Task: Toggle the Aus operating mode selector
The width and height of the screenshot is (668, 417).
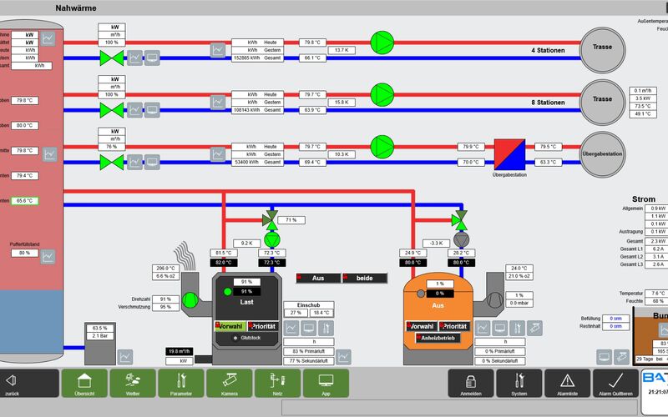Action: pyautogui.click(x=318, y=279)
